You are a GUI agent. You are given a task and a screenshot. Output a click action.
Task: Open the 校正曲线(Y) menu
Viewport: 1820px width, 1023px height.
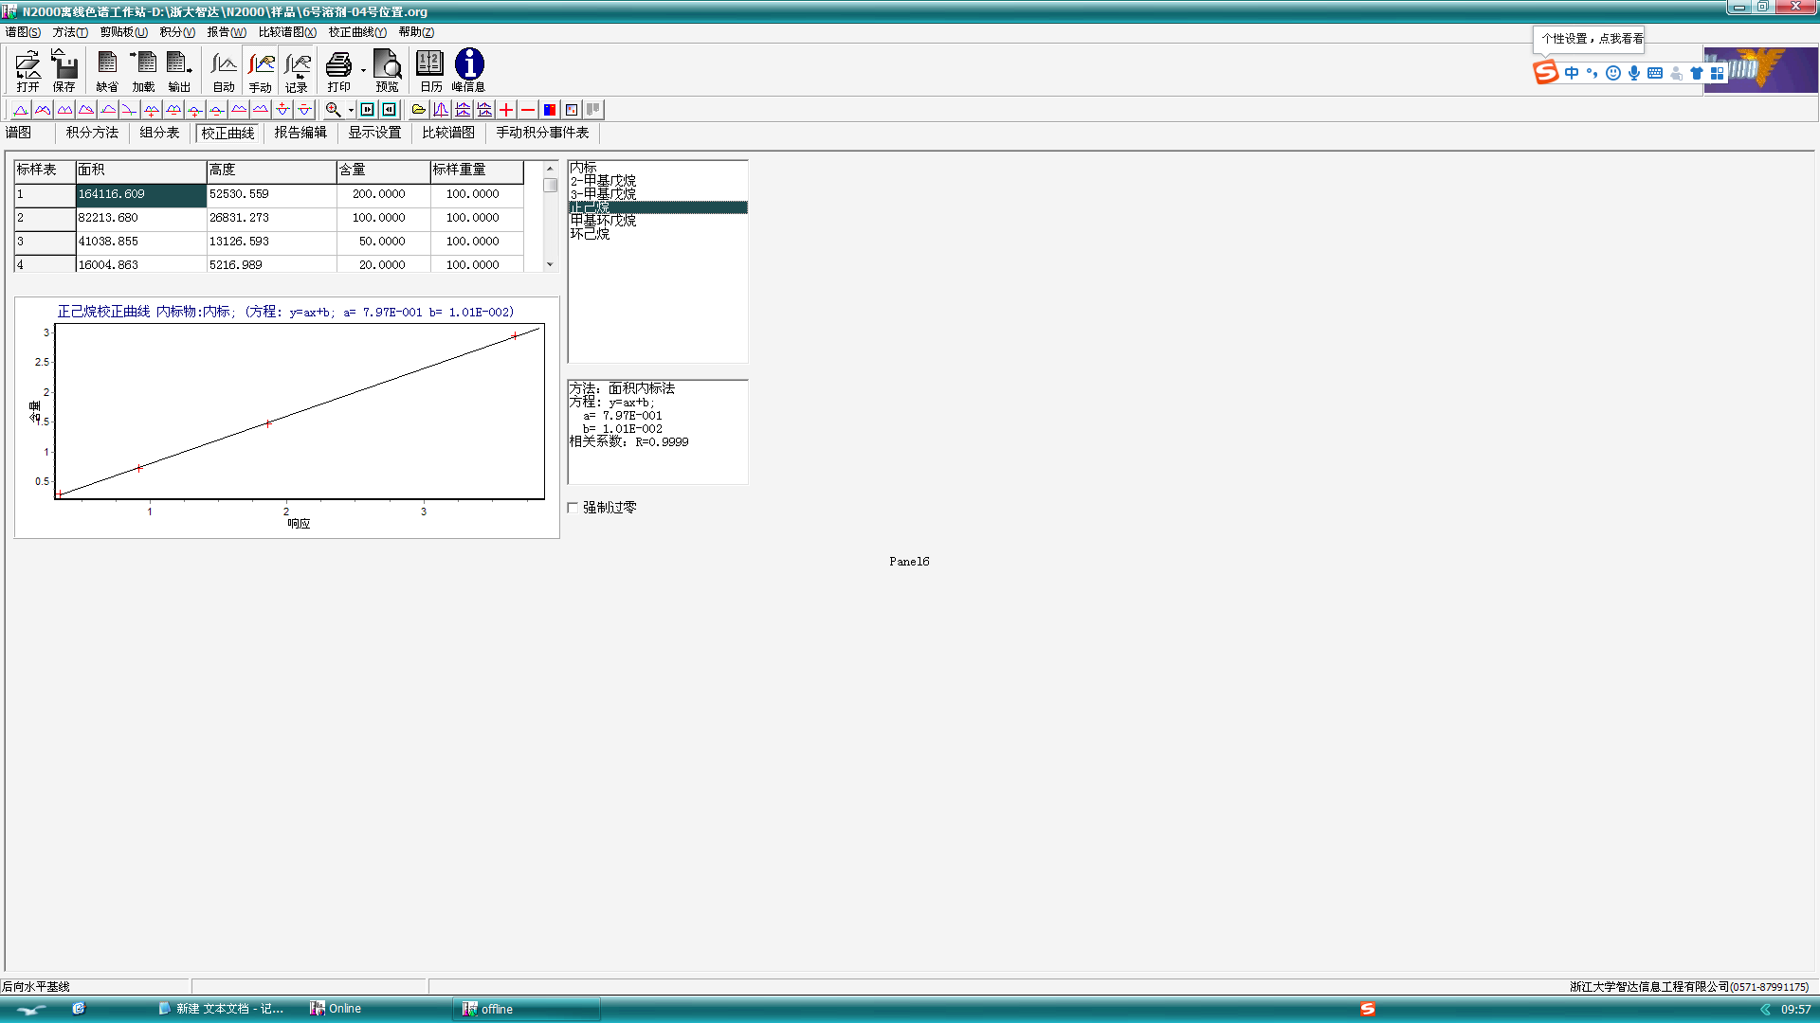pyautogui.click(x=356, y=32)
